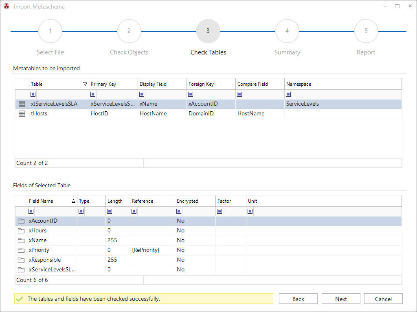
Task: Open the filter operator for Unit column
Action: point(250,211)
